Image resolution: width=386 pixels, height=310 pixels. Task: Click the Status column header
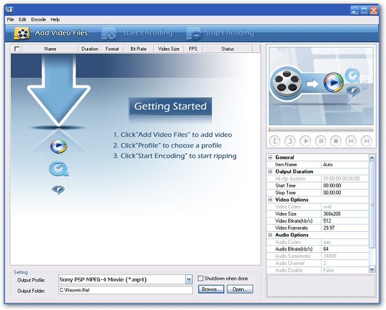228,49
